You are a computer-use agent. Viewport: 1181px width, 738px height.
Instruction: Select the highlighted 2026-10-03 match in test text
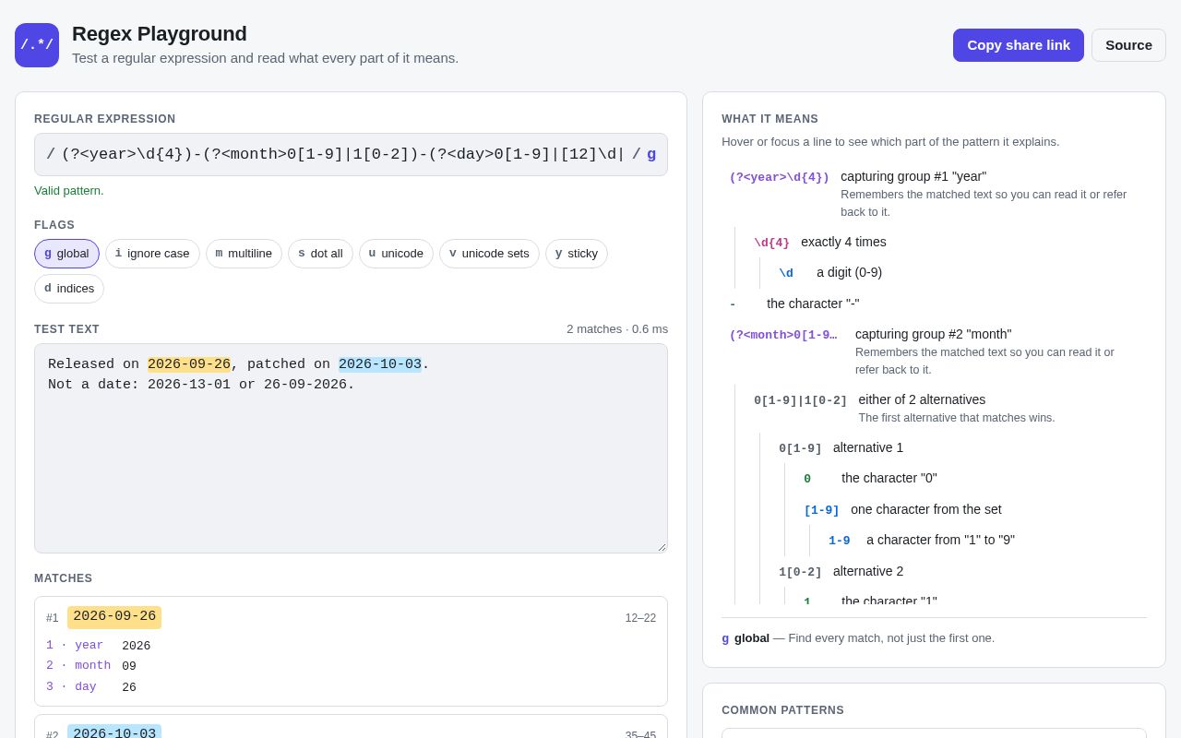[x=380, y=364]
